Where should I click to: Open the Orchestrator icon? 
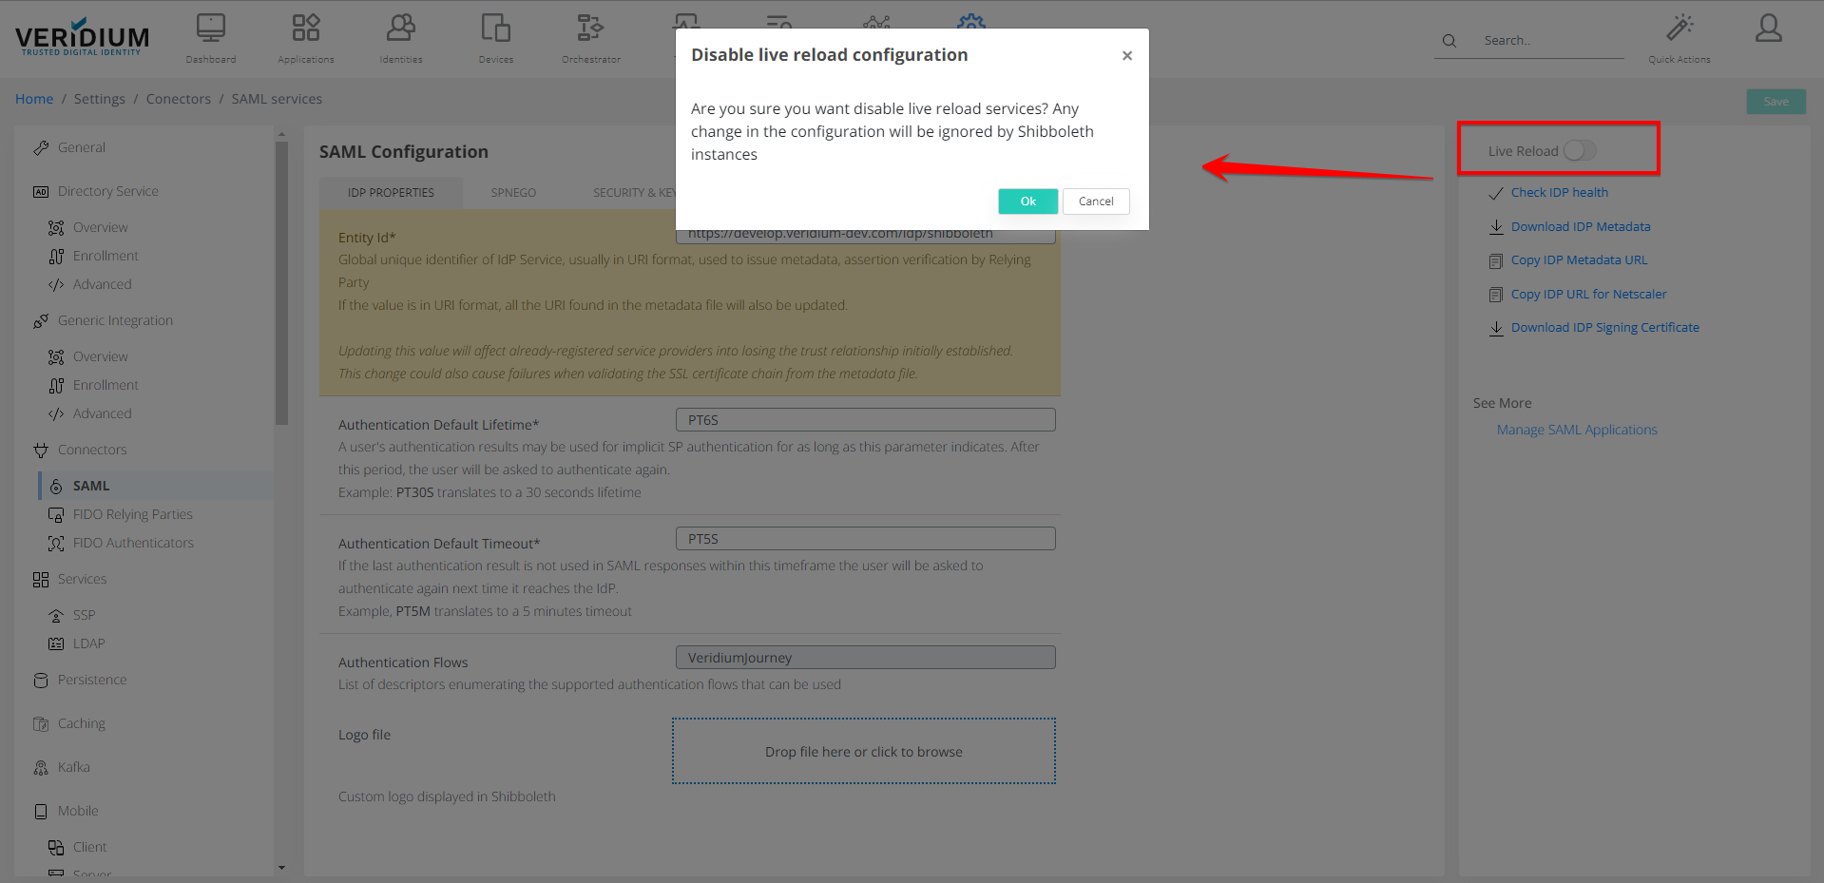pyautogui.click(x=590, y=29)
